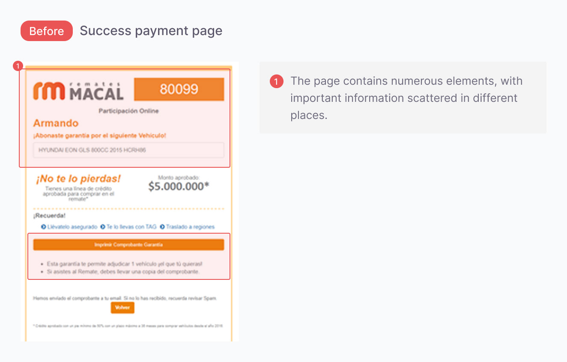Click the orange 80099 number box

coord(179,89)
